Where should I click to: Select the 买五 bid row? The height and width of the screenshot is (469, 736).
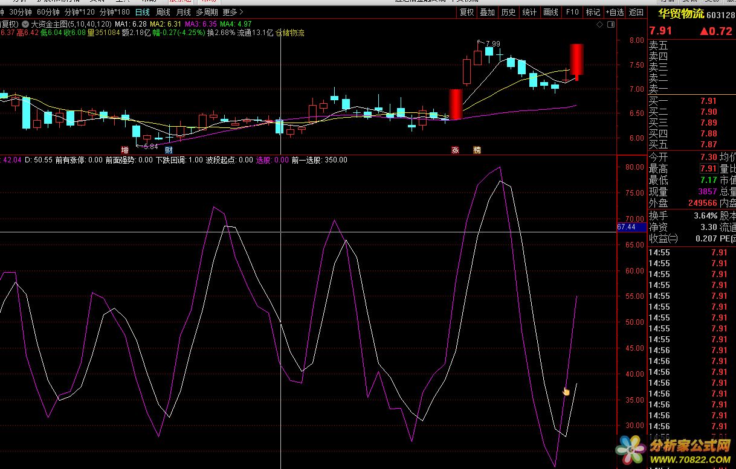tap(692, 144)
